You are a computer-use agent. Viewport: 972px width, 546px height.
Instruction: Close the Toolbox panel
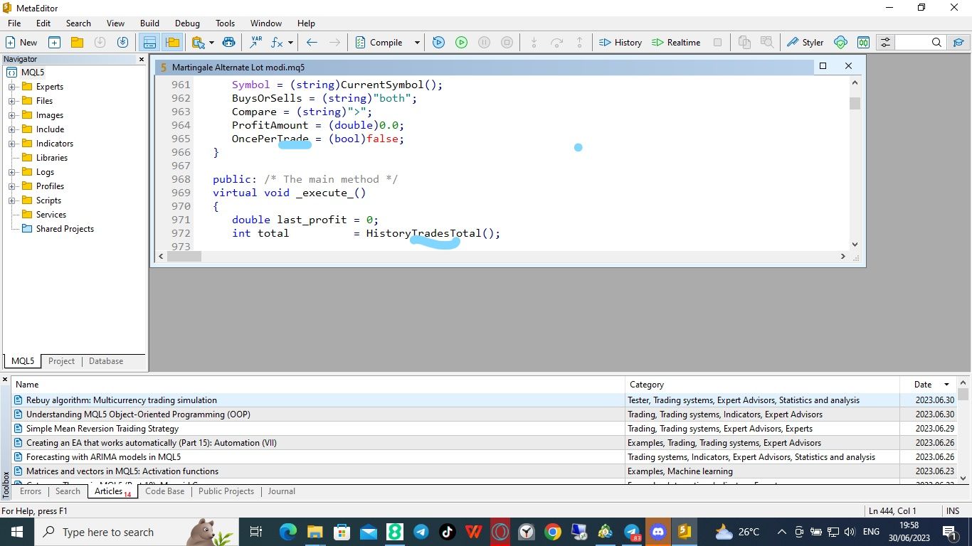point(5,379)
